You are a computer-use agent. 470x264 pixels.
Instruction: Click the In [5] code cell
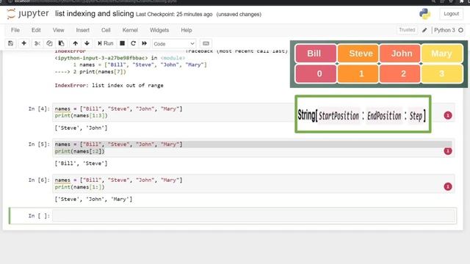253,148
